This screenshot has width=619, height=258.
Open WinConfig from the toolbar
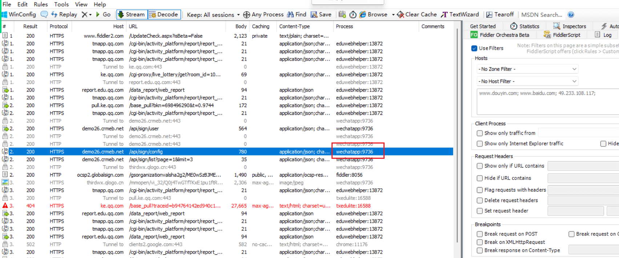19,15
